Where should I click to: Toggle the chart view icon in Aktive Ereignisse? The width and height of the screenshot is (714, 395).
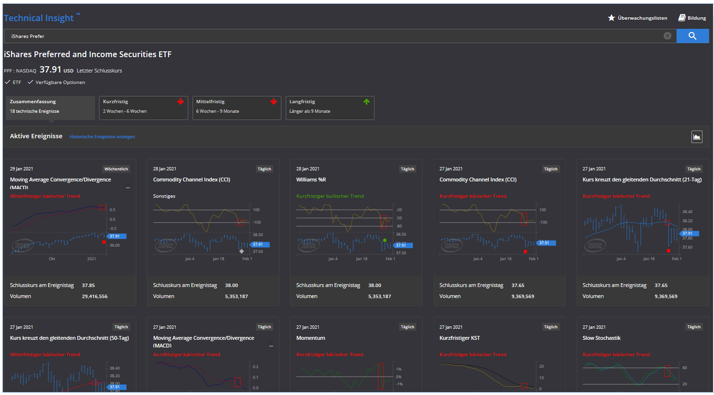point(697,137)
